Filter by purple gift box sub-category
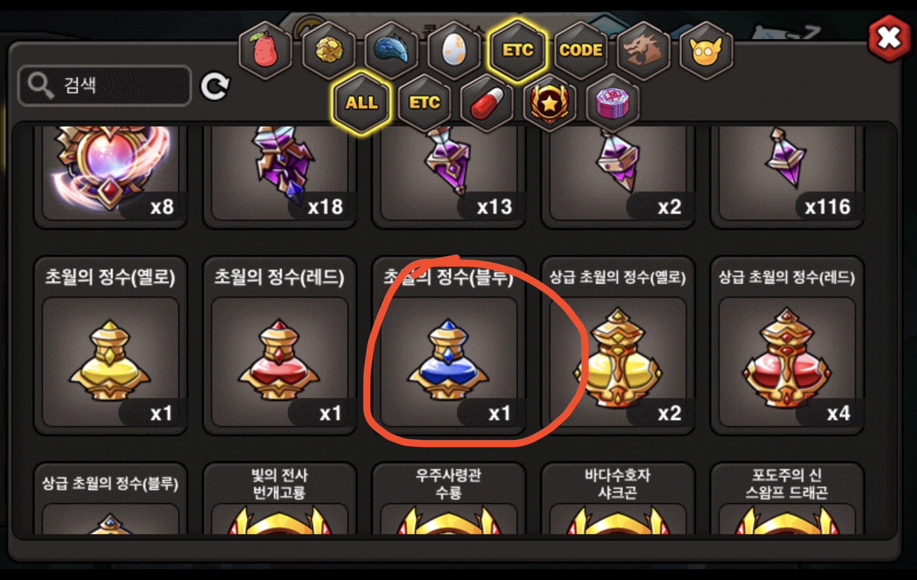Image resolution: width=917 pixels, height=580 pixels. click(613, 103)
